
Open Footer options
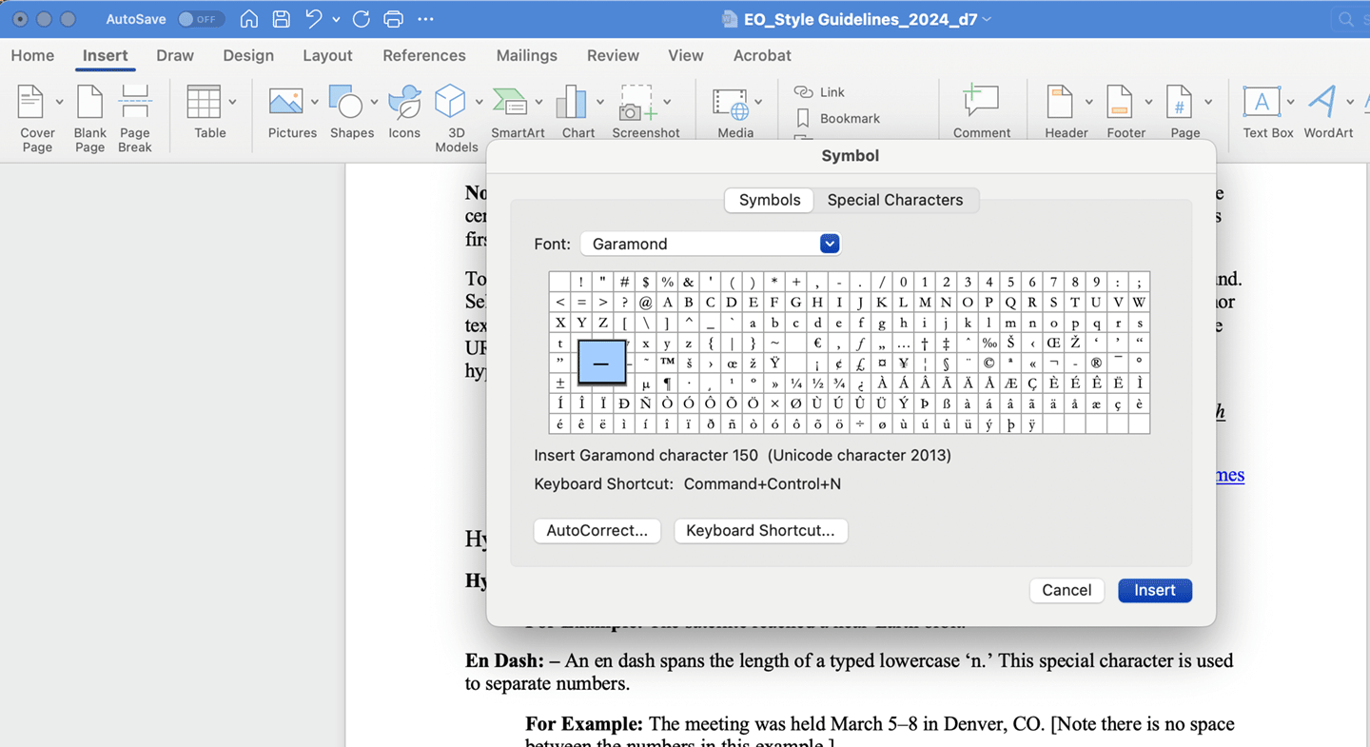(x=1126, y=111)
